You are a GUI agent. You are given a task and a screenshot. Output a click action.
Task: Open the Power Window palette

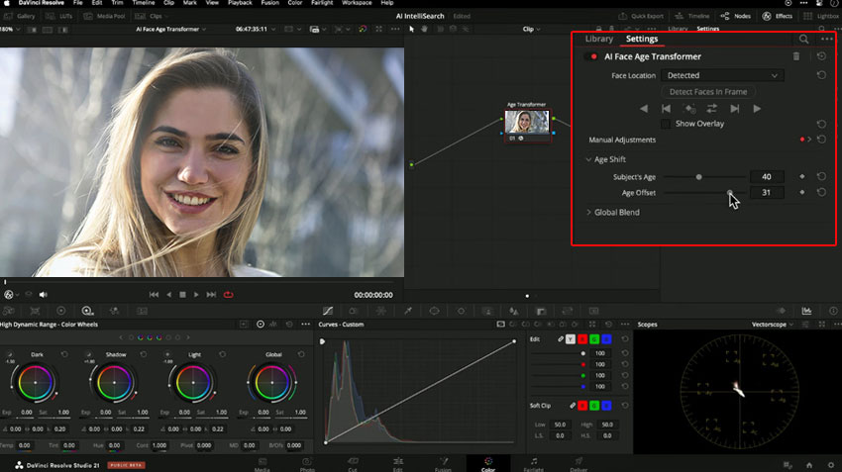point(434,311)
